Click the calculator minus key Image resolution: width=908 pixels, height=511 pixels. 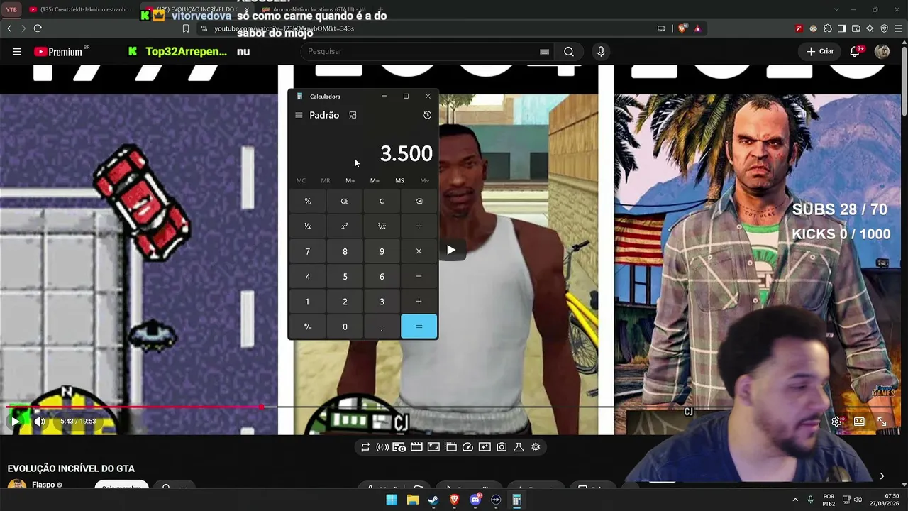[x=419, y=276]
